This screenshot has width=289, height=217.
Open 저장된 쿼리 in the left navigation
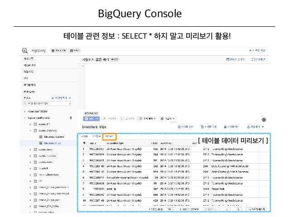pos(29,65)
